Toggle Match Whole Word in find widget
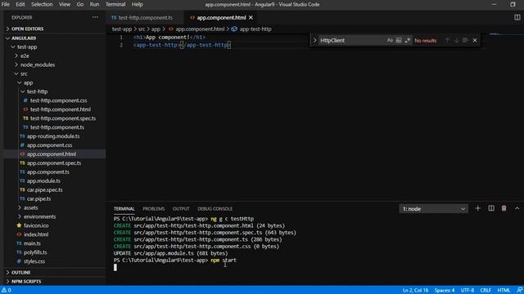The width and height of the screenshot is (524, 294). [399, 40]
